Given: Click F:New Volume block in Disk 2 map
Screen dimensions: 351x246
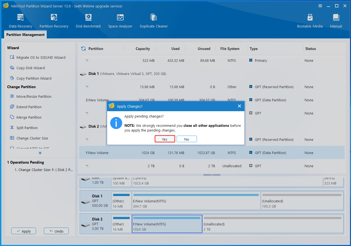Looking at the screenshot, I should pyautogui.click(x=167, y=224).
